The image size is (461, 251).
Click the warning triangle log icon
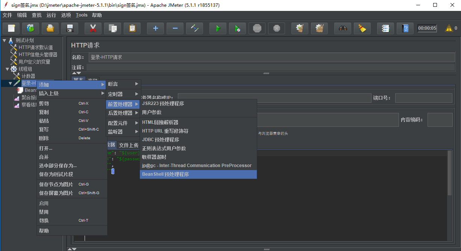pos(449,28)
